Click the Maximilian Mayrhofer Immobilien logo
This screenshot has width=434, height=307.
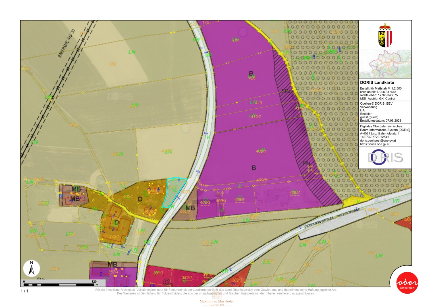(217, 300)
